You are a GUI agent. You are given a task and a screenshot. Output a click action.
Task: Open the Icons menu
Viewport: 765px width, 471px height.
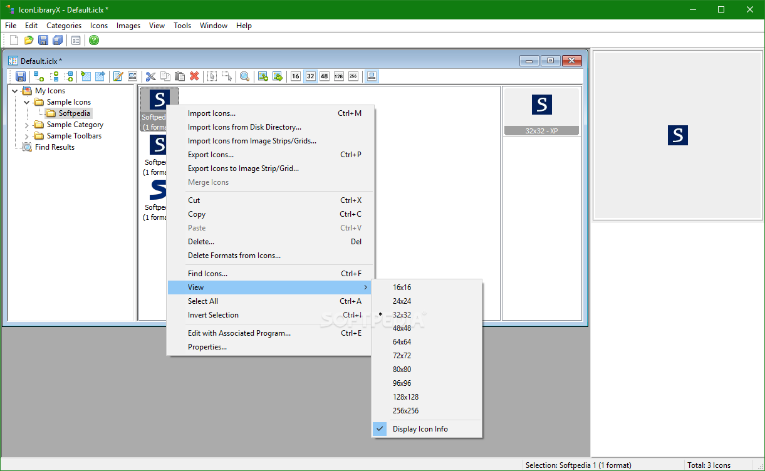pyautogui.click(x=99, y=26)
